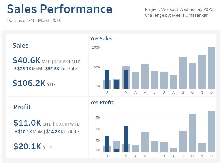Click the $106.2K YTD sales figure
The image size is (222, 164).
(29, 83)
